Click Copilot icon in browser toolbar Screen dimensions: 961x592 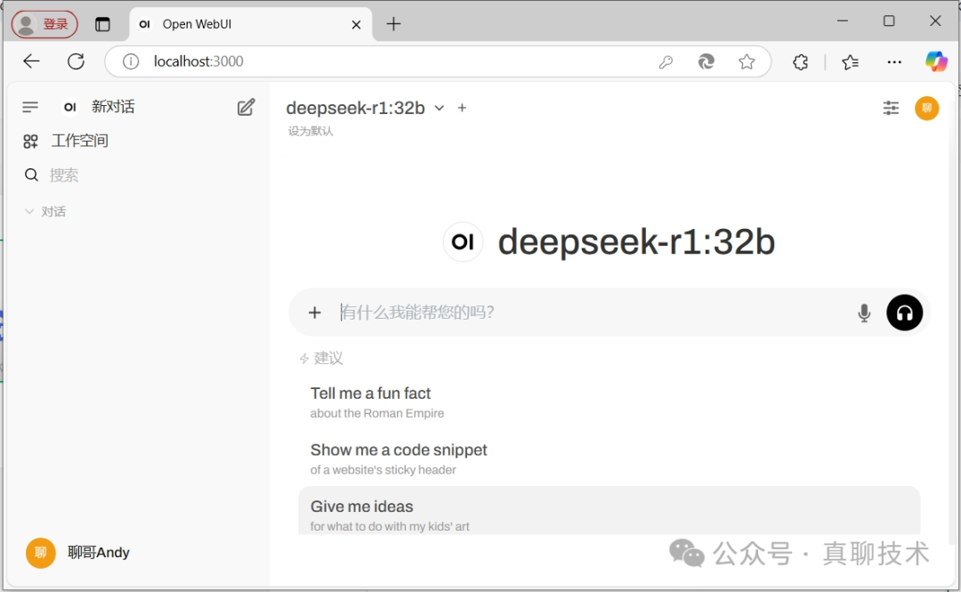(936, 61)
